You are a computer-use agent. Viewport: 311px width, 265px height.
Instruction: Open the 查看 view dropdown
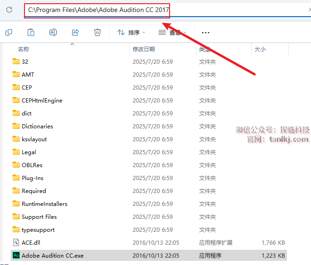point(172,32)
